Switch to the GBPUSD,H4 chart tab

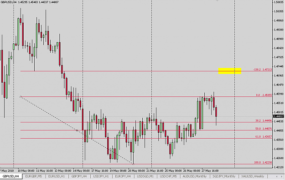click(x=11, y=176)
